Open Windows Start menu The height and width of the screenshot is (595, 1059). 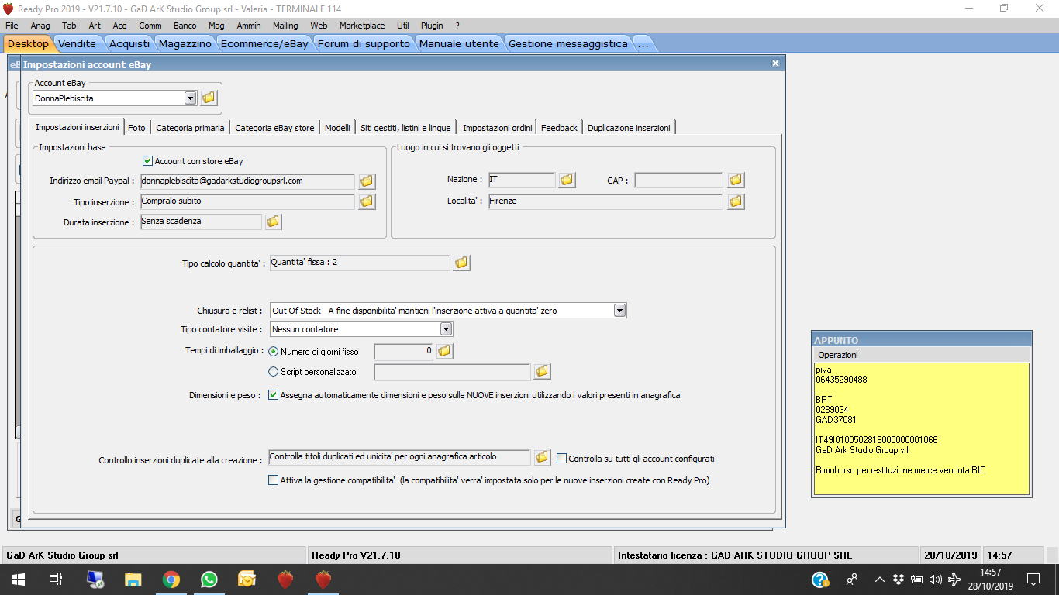(17, 579)
